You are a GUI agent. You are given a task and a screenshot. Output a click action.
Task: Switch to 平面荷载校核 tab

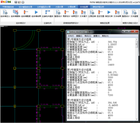8,7
